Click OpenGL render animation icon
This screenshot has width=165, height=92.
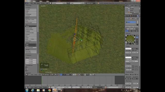(95, 74)
